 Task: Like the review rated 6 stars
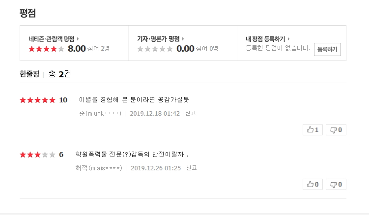tap(312, 184)
